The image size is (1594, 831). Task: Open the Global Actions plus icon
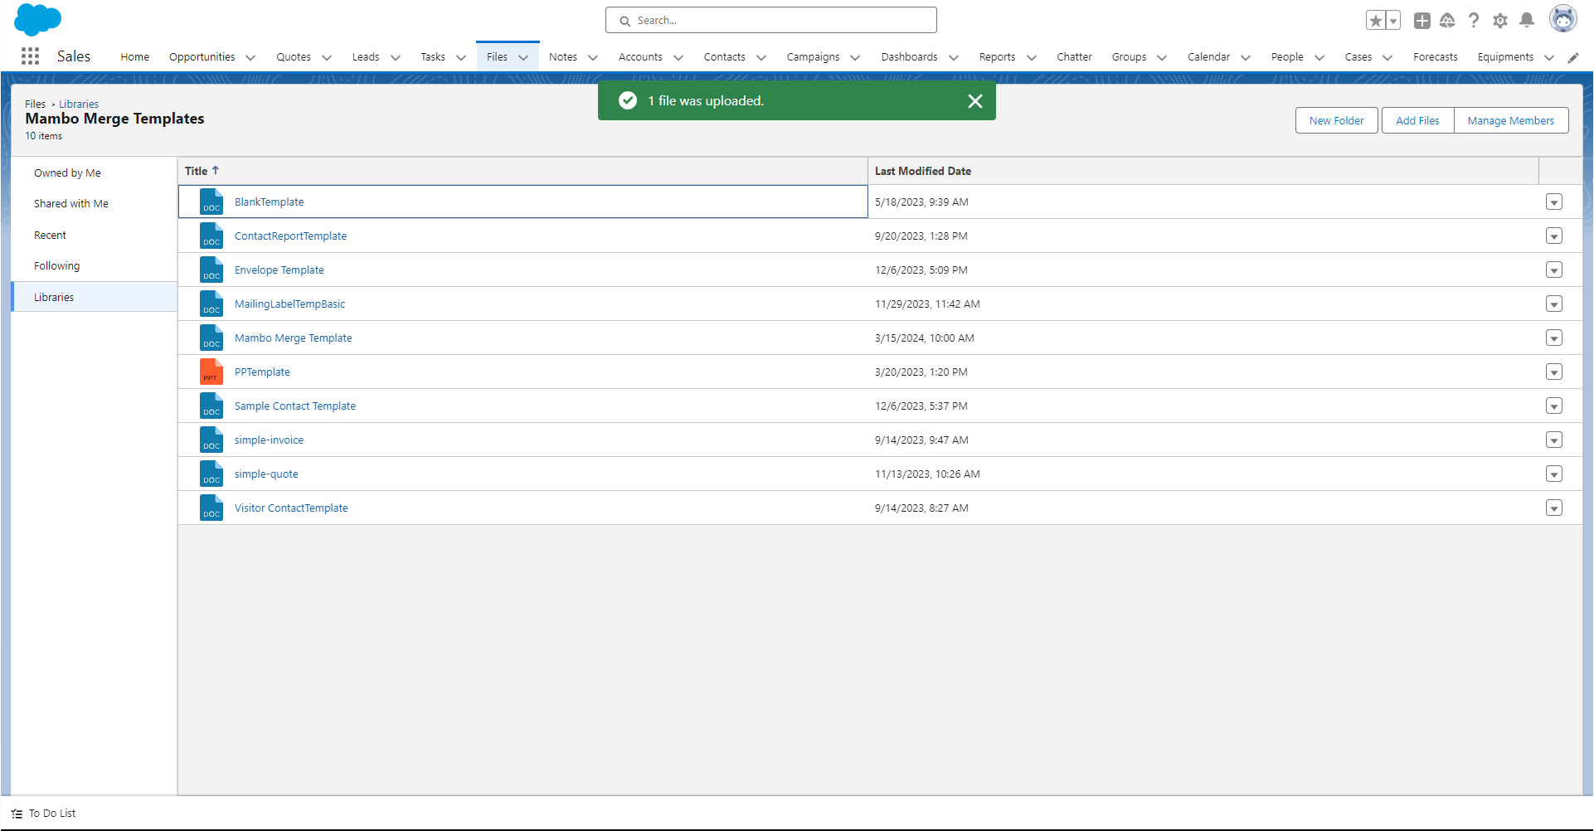pos(1421,21)
